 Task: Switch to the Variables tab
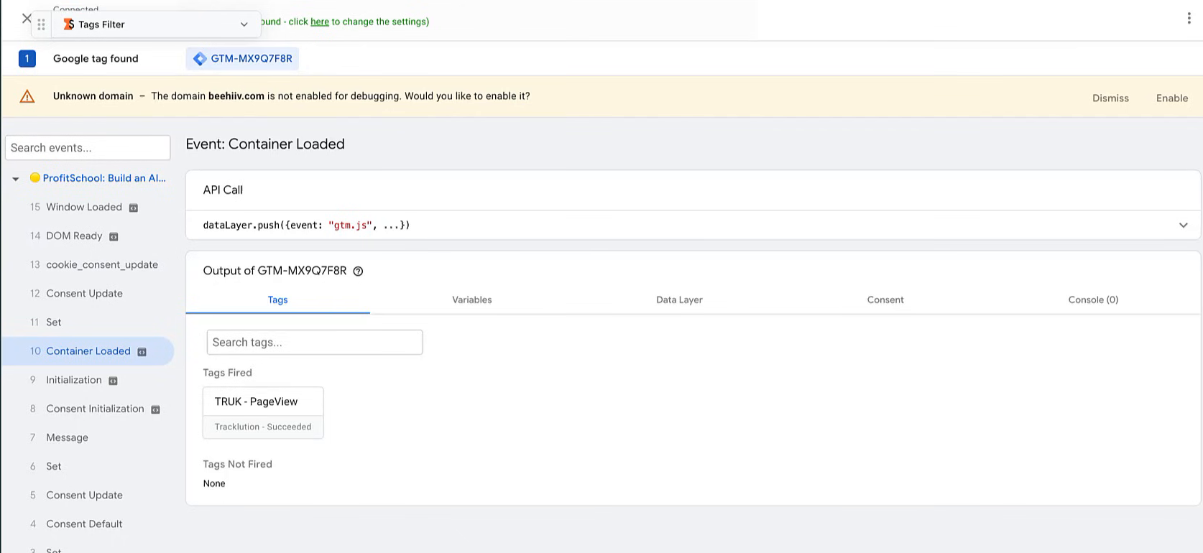(472, 299)
